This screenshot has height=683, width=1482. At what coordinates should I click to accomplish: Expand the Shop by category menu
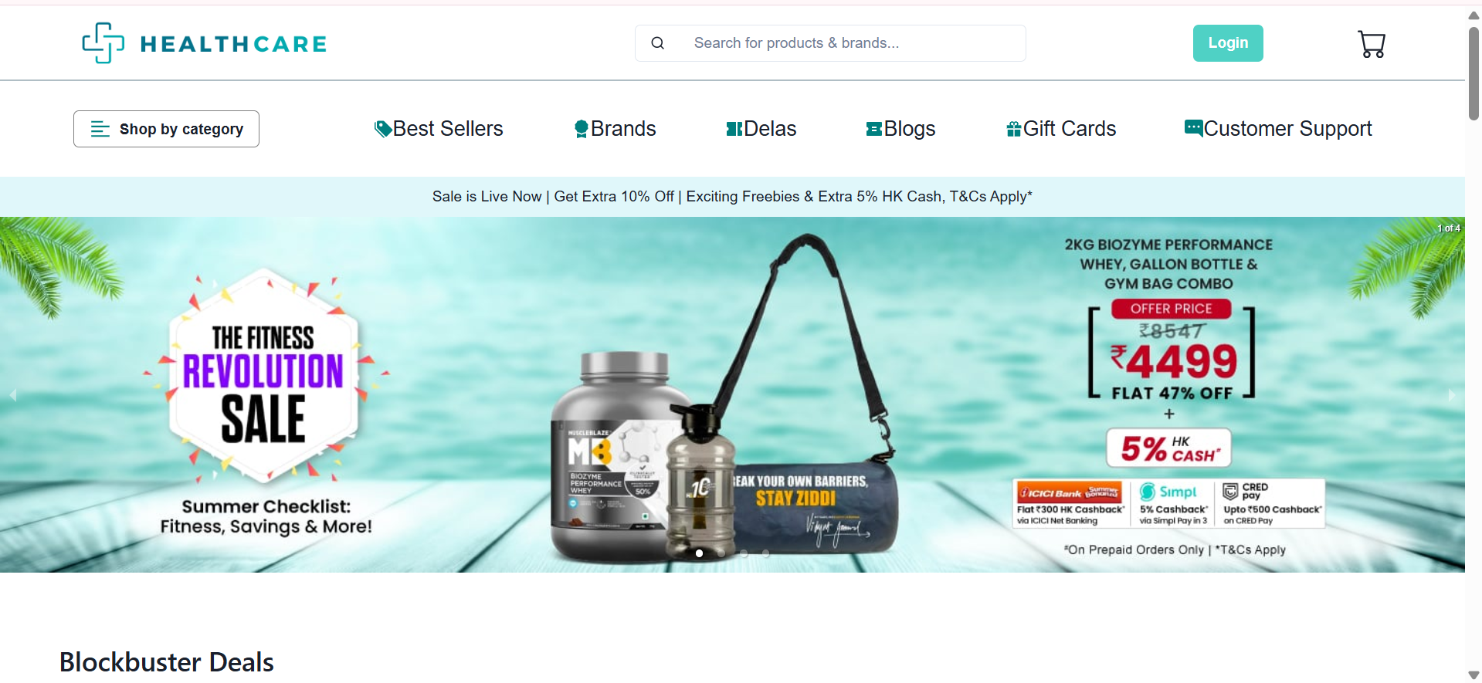[x=166, y=129]
